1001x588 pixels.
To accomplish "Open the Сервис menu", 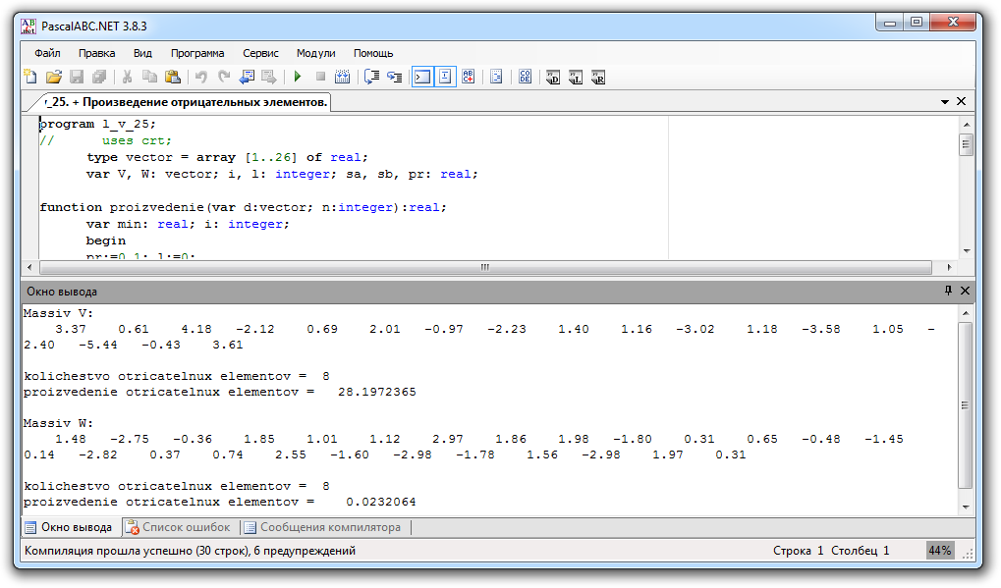I will (260, 53).
